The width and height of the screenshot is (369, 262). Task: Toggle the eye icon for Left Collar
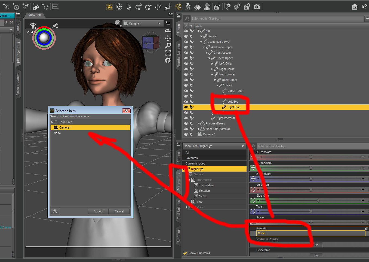186,63
